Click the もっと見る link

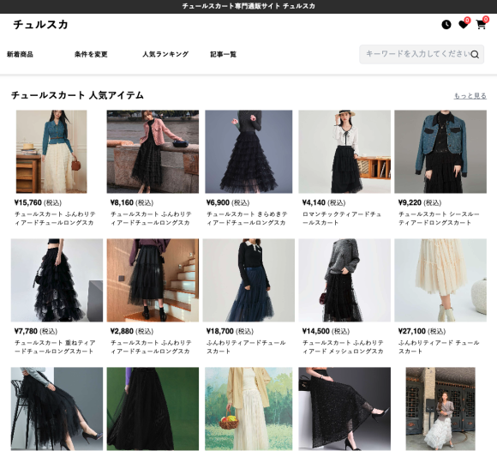pos(470,95)
